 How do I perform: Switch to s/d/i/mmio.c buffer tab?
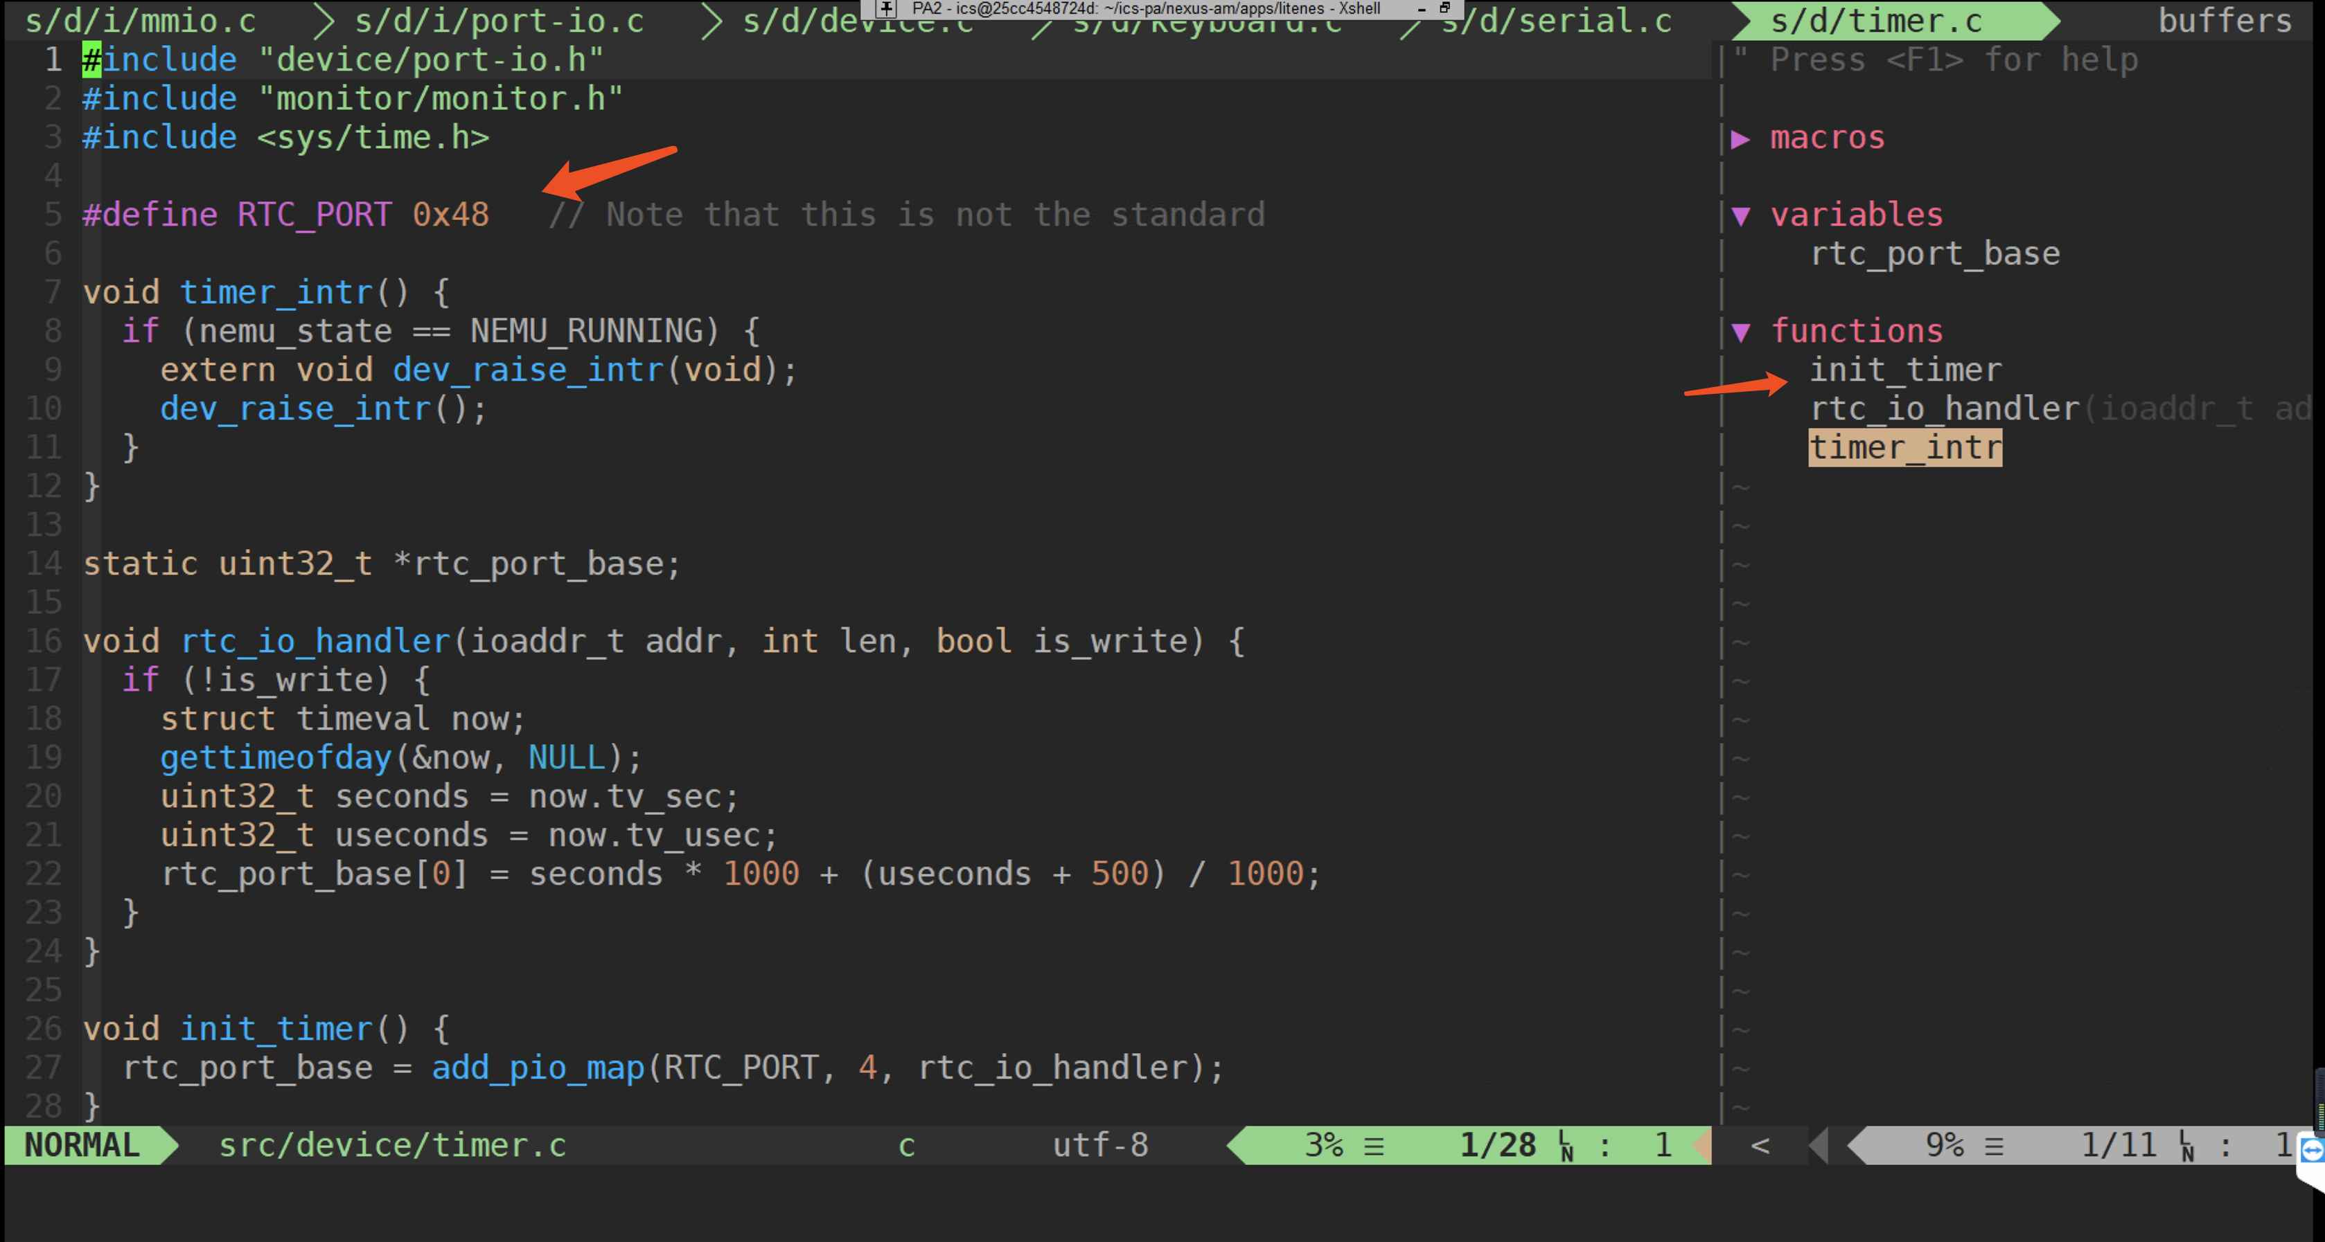point(140,21)
